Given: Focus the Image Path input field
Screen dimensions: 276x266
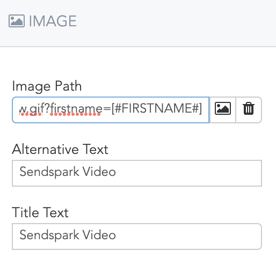Looking at the screenshot, I should point(111,110).
